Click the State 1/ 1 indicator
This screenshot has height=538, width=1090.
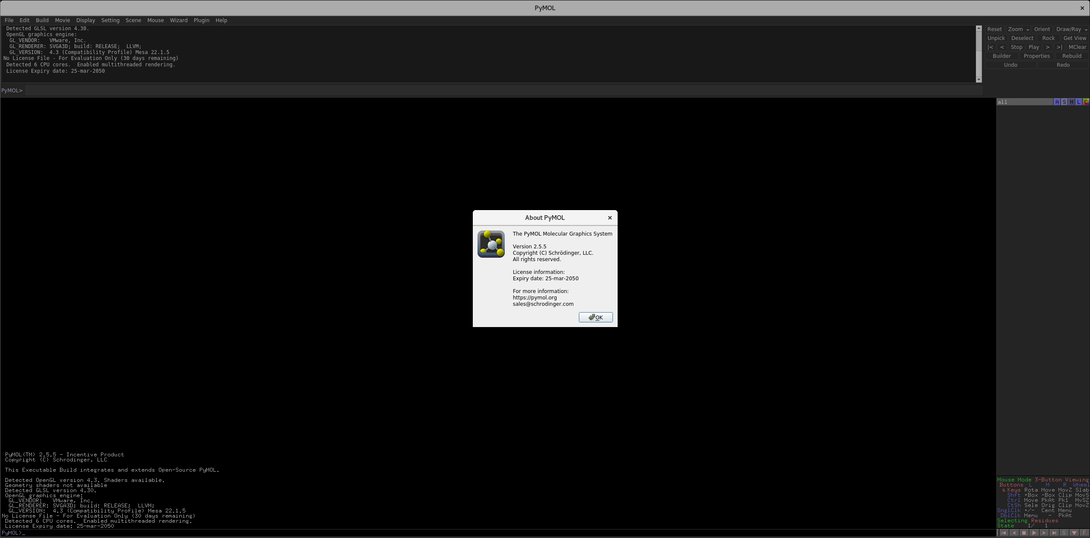click(1022, 526)
